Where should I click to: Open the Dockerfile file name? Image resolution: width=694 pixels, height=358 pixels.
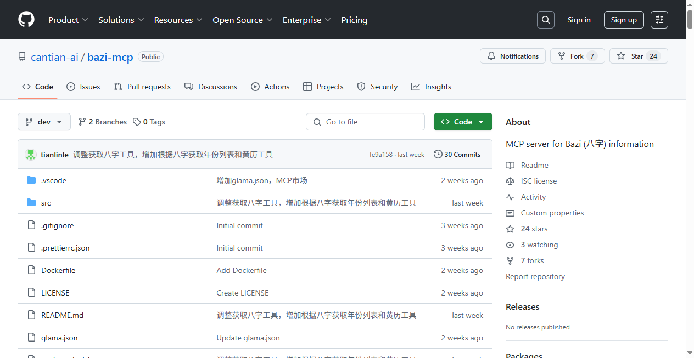pos(58,270)
